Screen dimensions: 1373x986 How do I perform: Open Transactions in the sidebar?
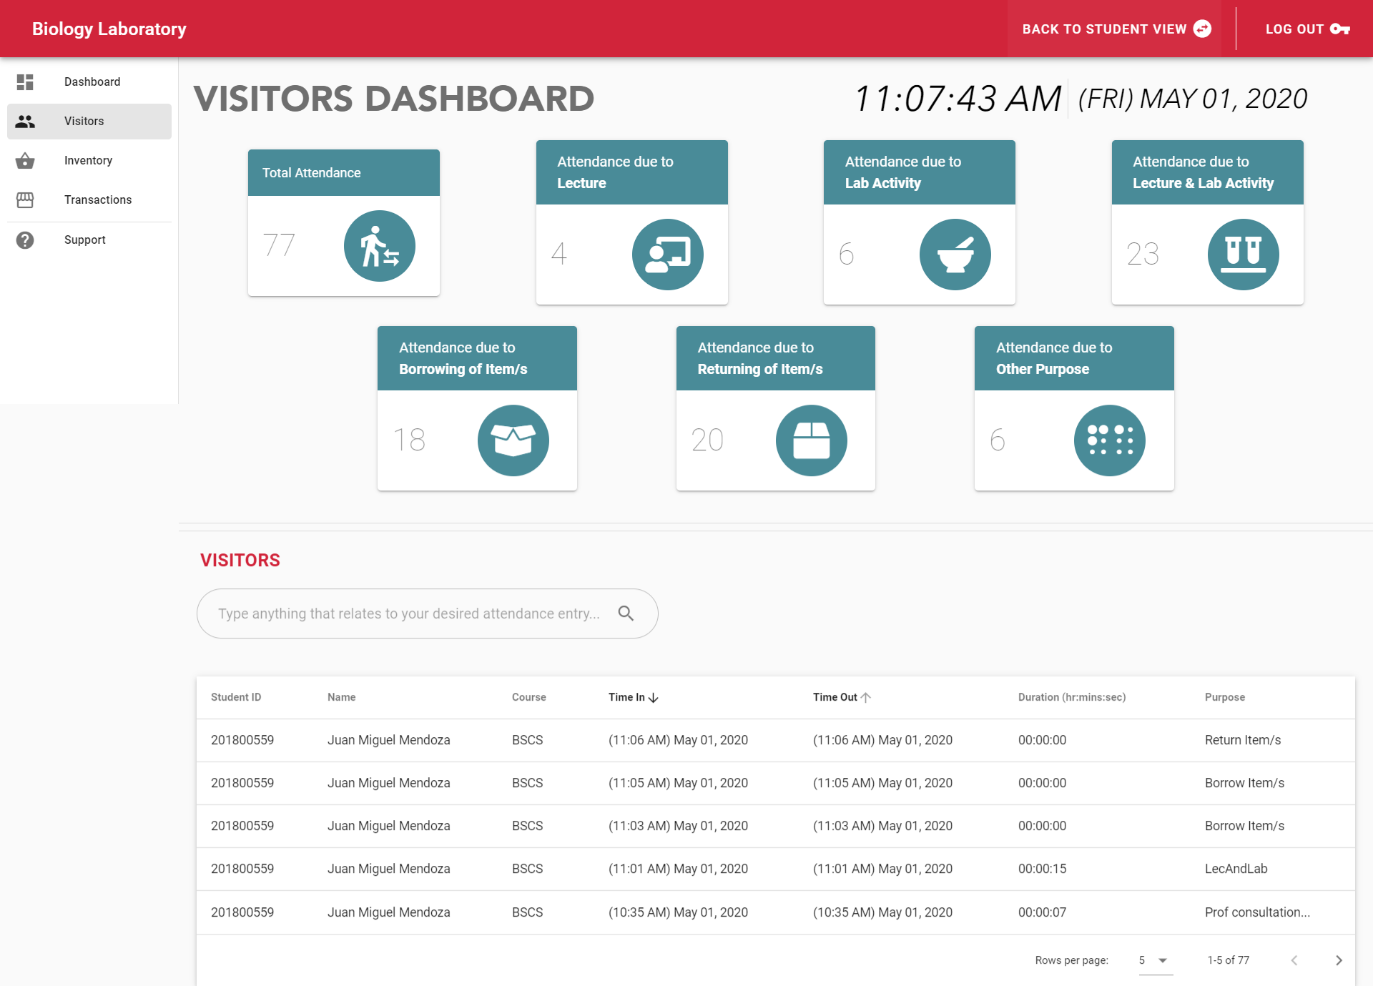[97, 200]
